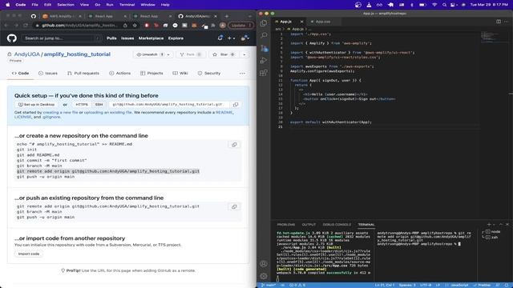Select HTTPS clone protocol
Viewport: 513px width, 288px height.
pos(82,105)
